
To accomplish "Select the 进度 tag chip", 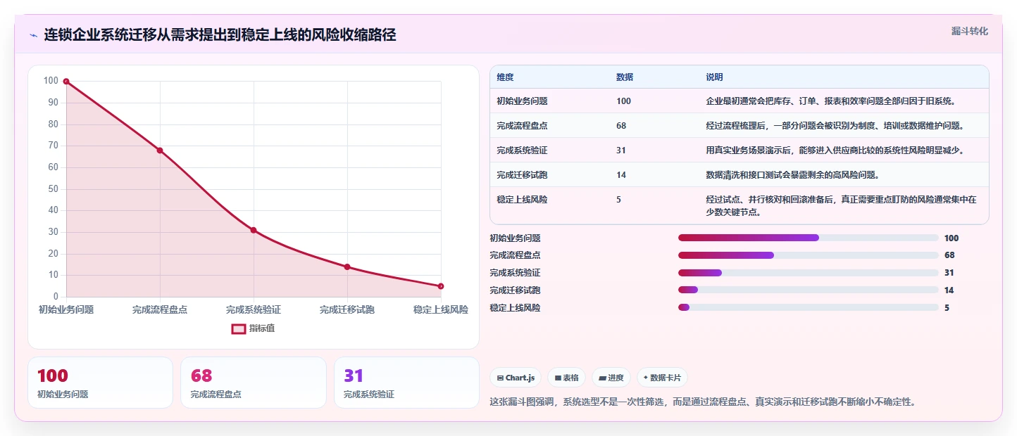I will click(x=611, y=378).
